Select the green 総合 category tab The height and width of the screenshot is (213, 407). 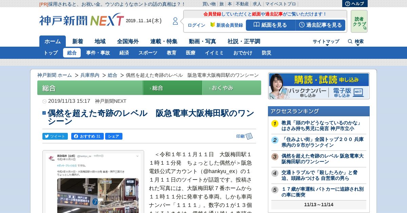click(172, 88)
